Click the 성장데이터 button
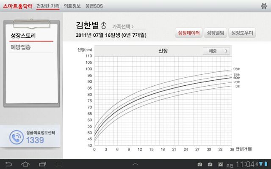Viewport: 271px width, 169px height. (x=189, y=33)
